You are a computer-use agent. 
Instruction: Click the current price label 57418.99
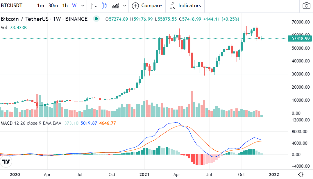(300, 38)
